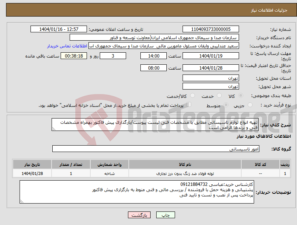
Task: Click the طبقه بندی موضوعی label
Action: pos(271,96)
